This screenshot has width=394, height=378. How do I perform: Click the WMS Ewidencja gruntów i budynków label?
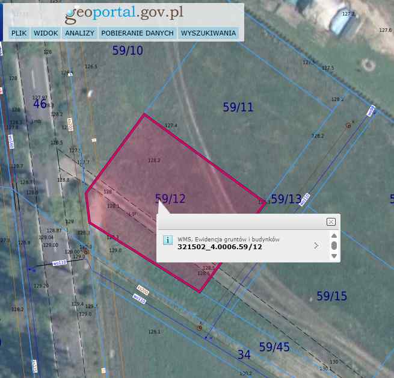click(x=229, y=239)
